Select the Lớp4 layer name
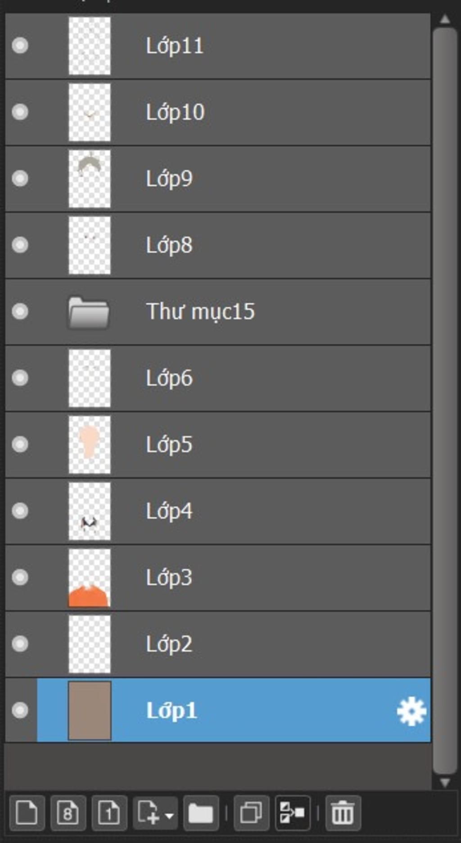The width and height of the screenshot is (461, 843). 169,511
